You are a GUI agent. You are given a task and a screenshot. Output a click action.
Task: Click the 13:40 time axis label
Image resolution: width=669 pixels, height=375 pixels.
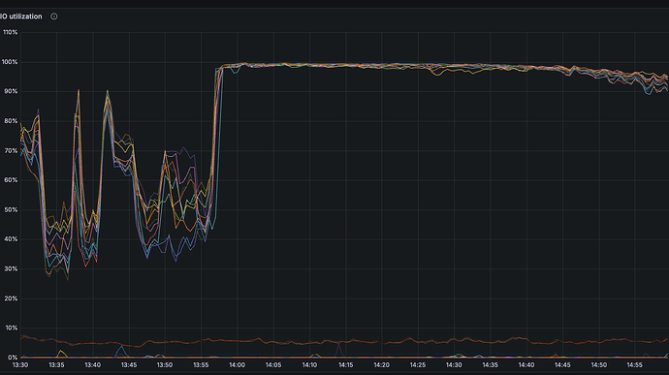(92, 365)
